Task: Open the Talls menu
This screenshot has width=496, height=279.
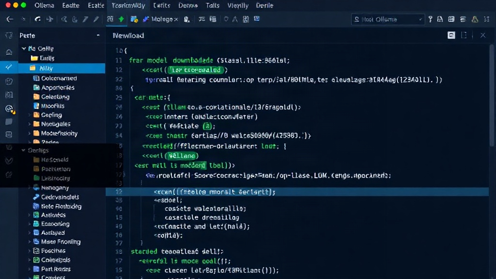Action: pyautogui.click(x=213, y=5)
